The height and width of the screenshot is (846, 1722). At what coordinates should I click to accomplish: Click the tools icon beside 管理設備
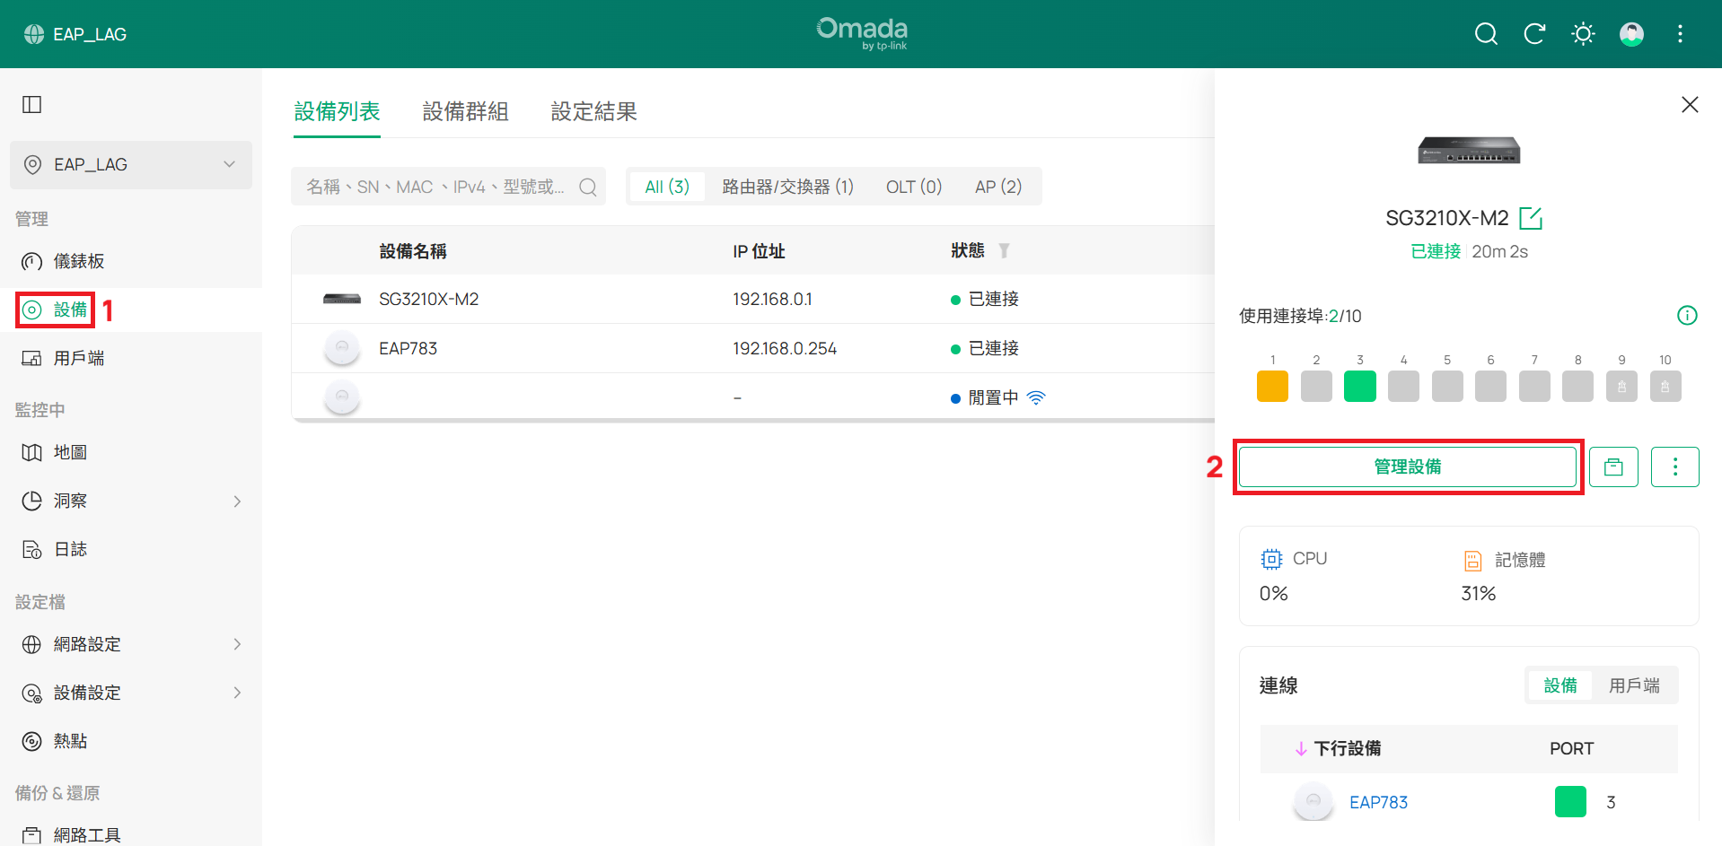click(1613, 467)
